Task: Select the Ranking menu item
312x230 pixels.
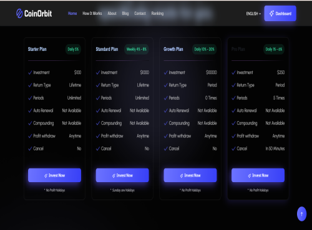Action: pyautogui.click(x=157, y=14)
